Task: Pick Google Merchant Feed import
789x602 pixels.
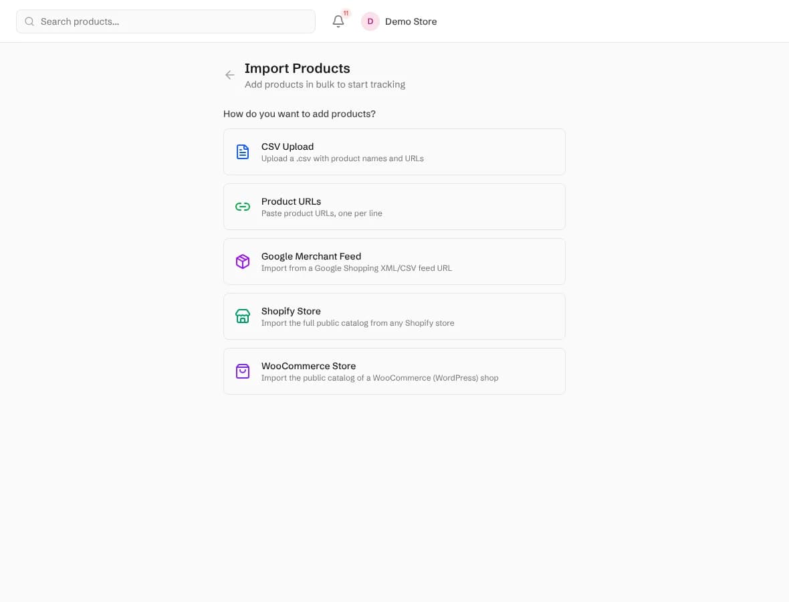Action: pyautogui.click(x=394, y=262)
